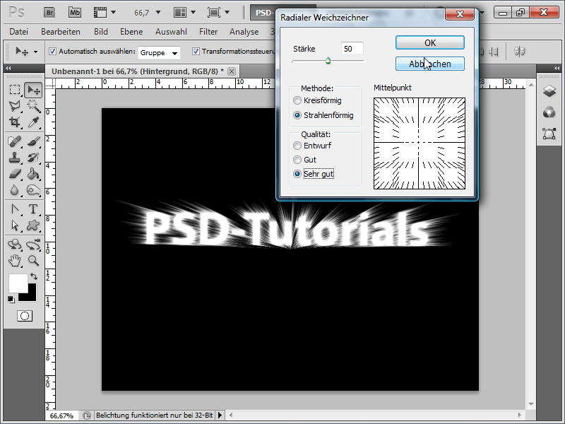Select the Blur tool

click(15, 189)
